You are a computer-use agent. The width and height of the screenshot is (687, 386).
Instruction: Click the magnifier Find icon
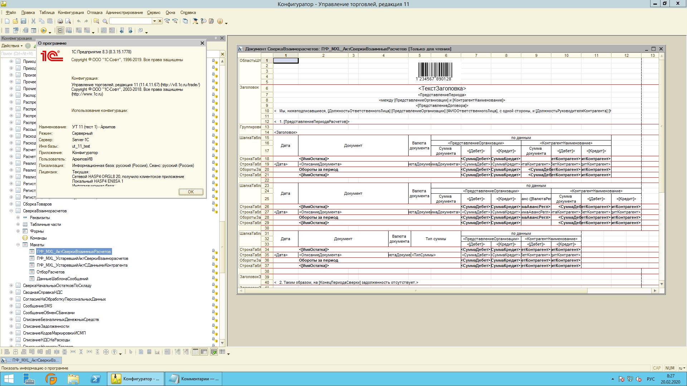pyautogui.click(x=105, y=21)
